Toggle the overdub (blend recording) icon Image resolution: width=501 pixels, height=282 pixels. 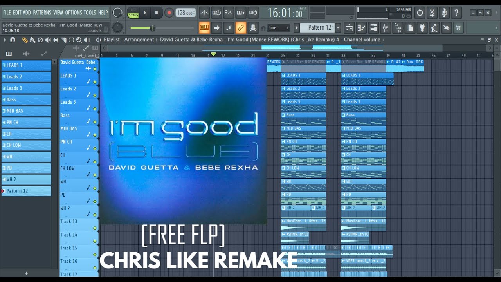[241, 13]
